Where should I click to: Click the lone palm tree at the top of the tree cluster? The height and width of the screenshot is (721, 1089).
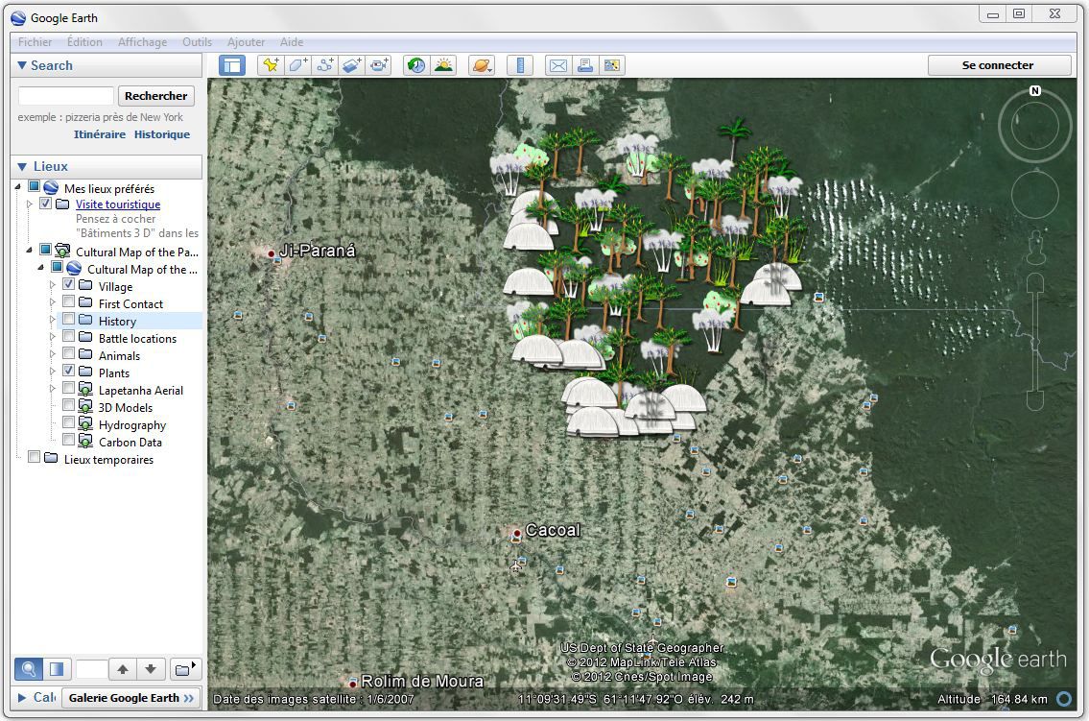734,137
